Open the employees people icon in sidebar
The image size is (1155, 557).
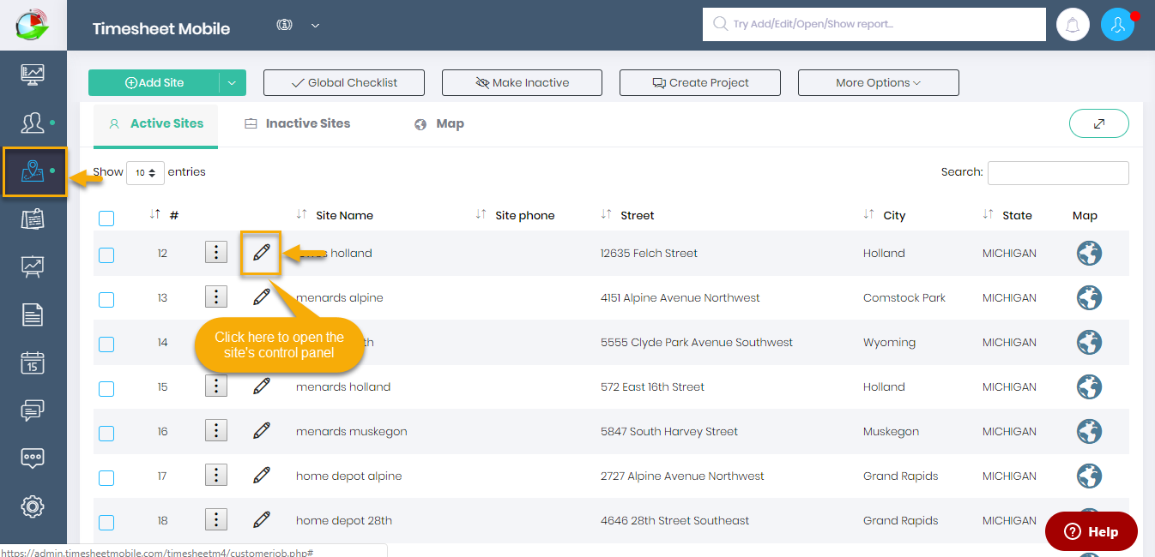click(x=33, y=123)
